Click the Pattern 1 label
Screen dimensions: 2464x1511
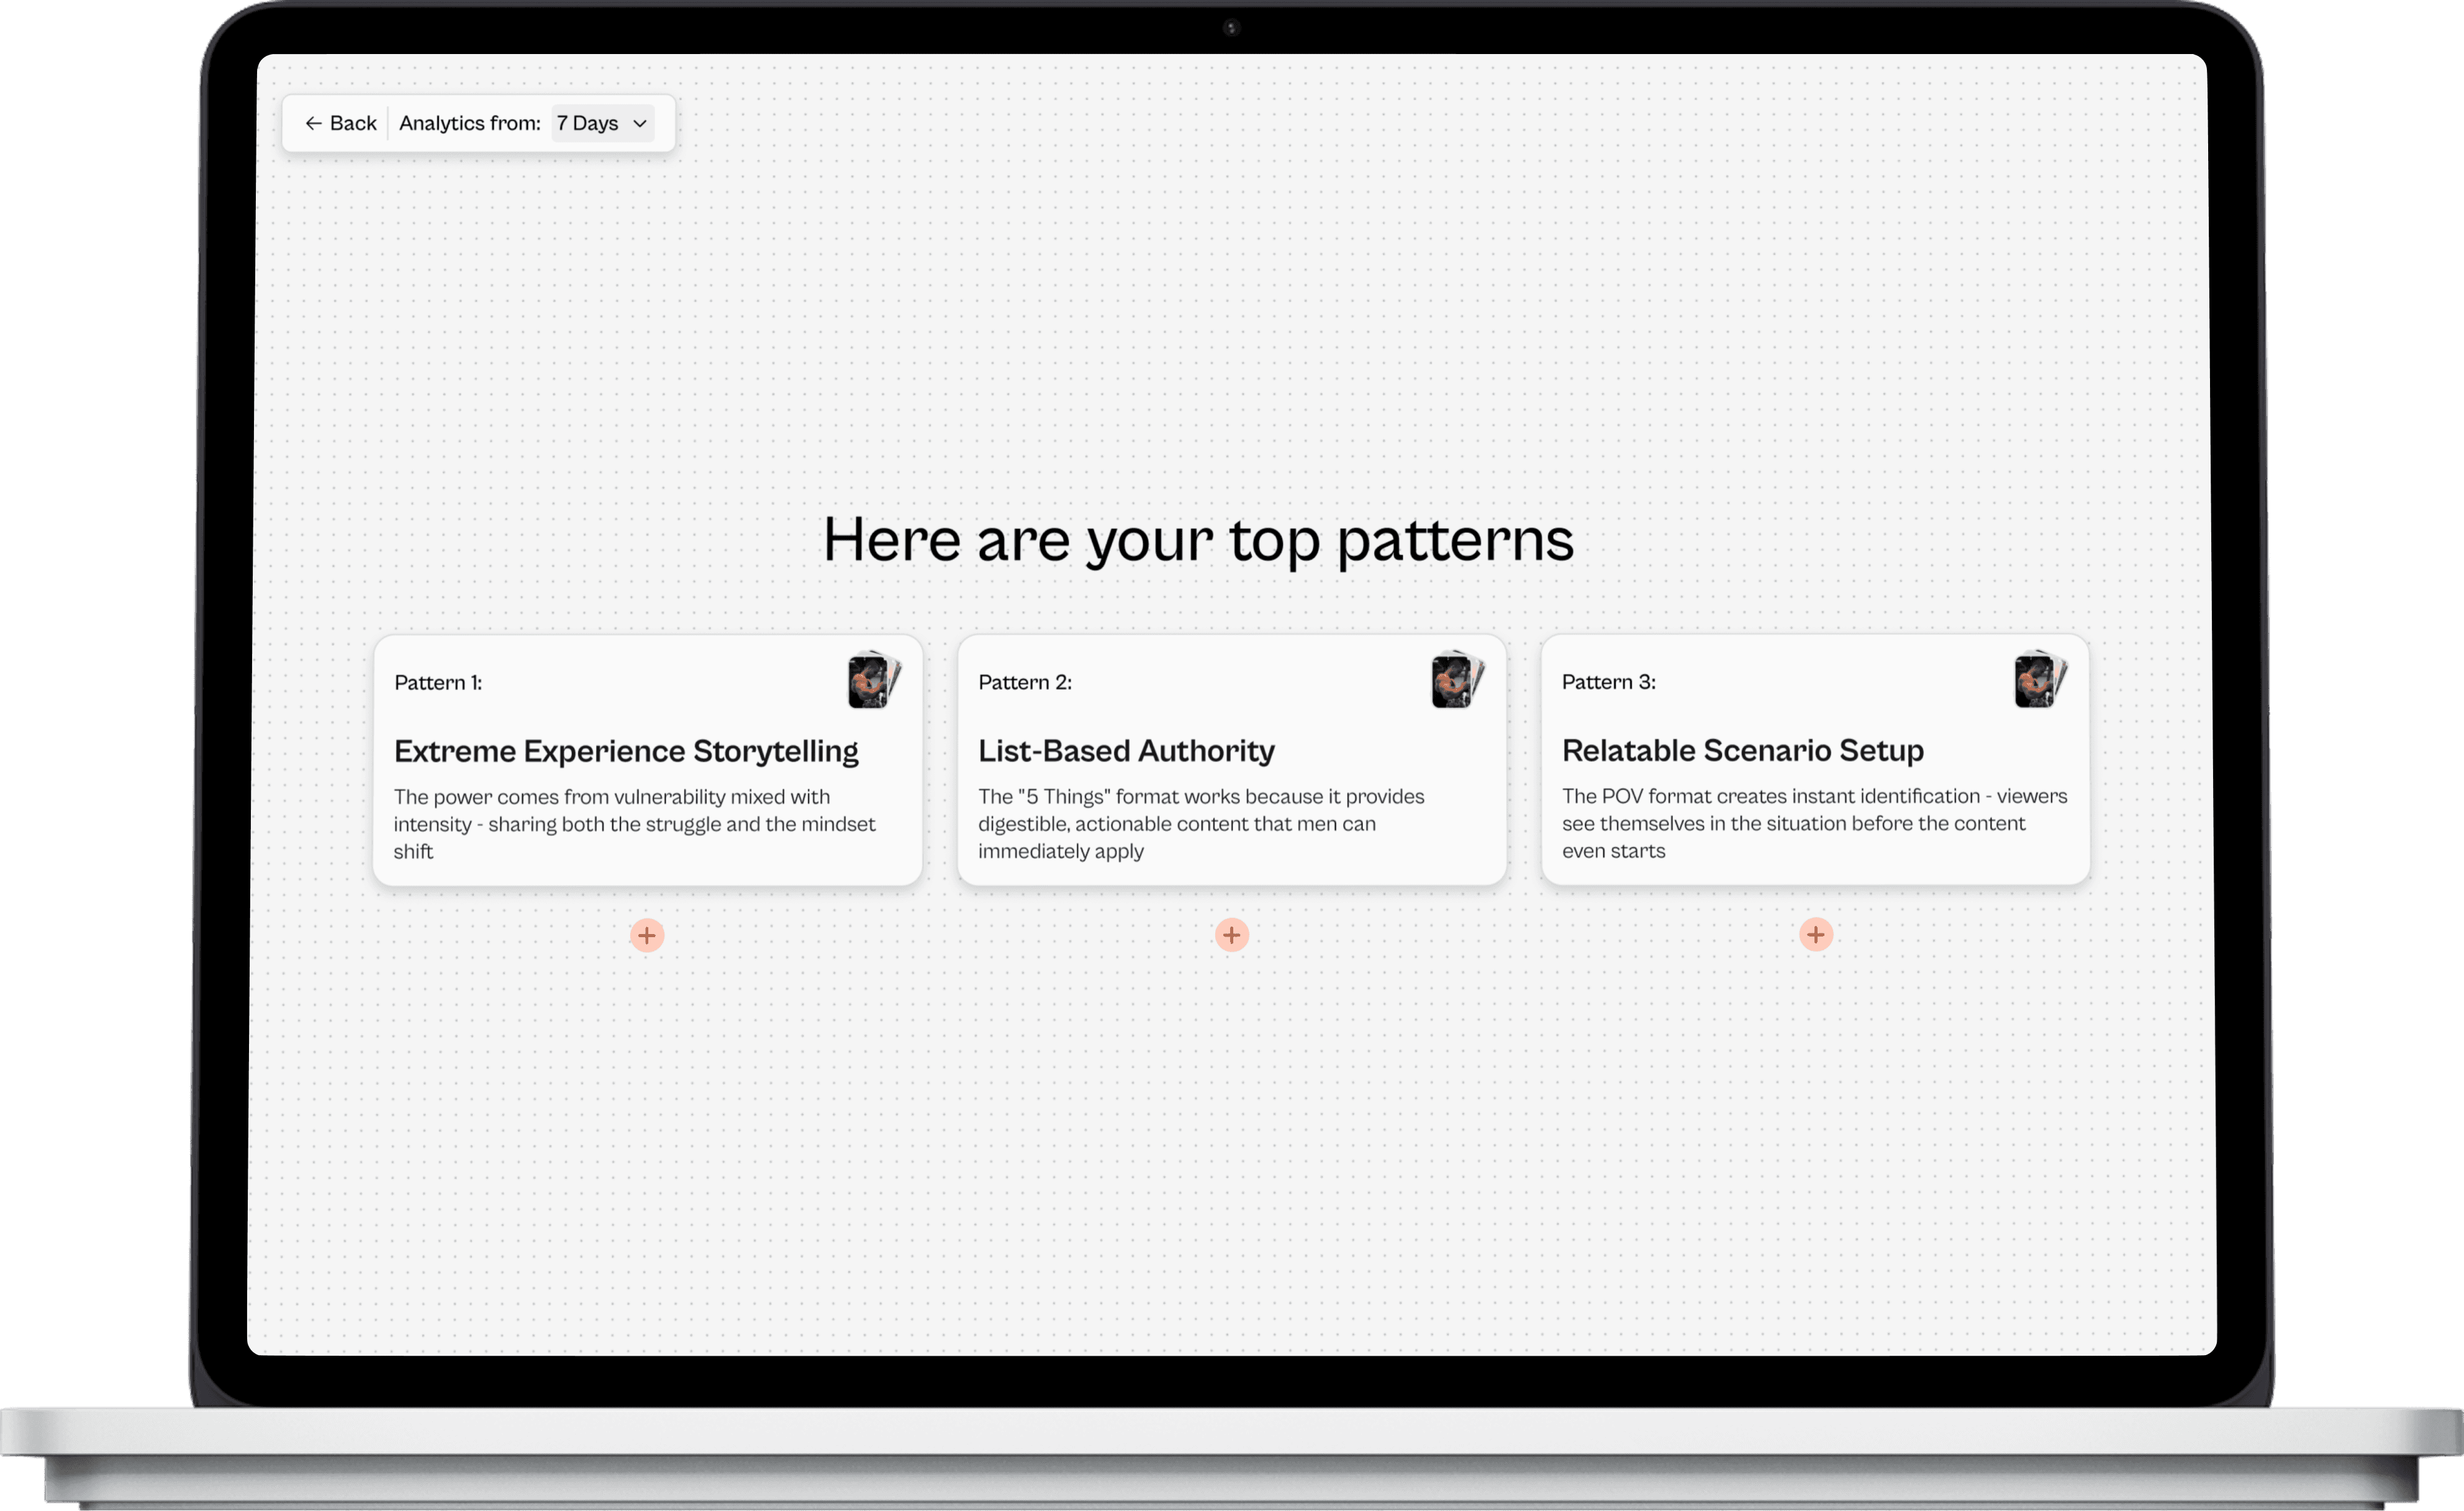click(x=438, y=683)
